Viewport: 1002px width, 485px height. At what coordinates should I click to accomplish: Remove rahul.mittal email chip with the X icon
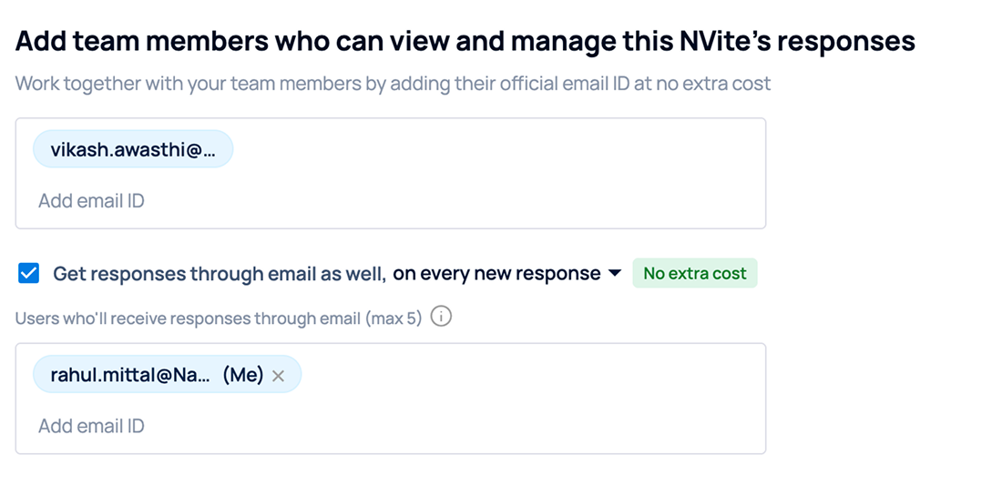pos(278,376)
